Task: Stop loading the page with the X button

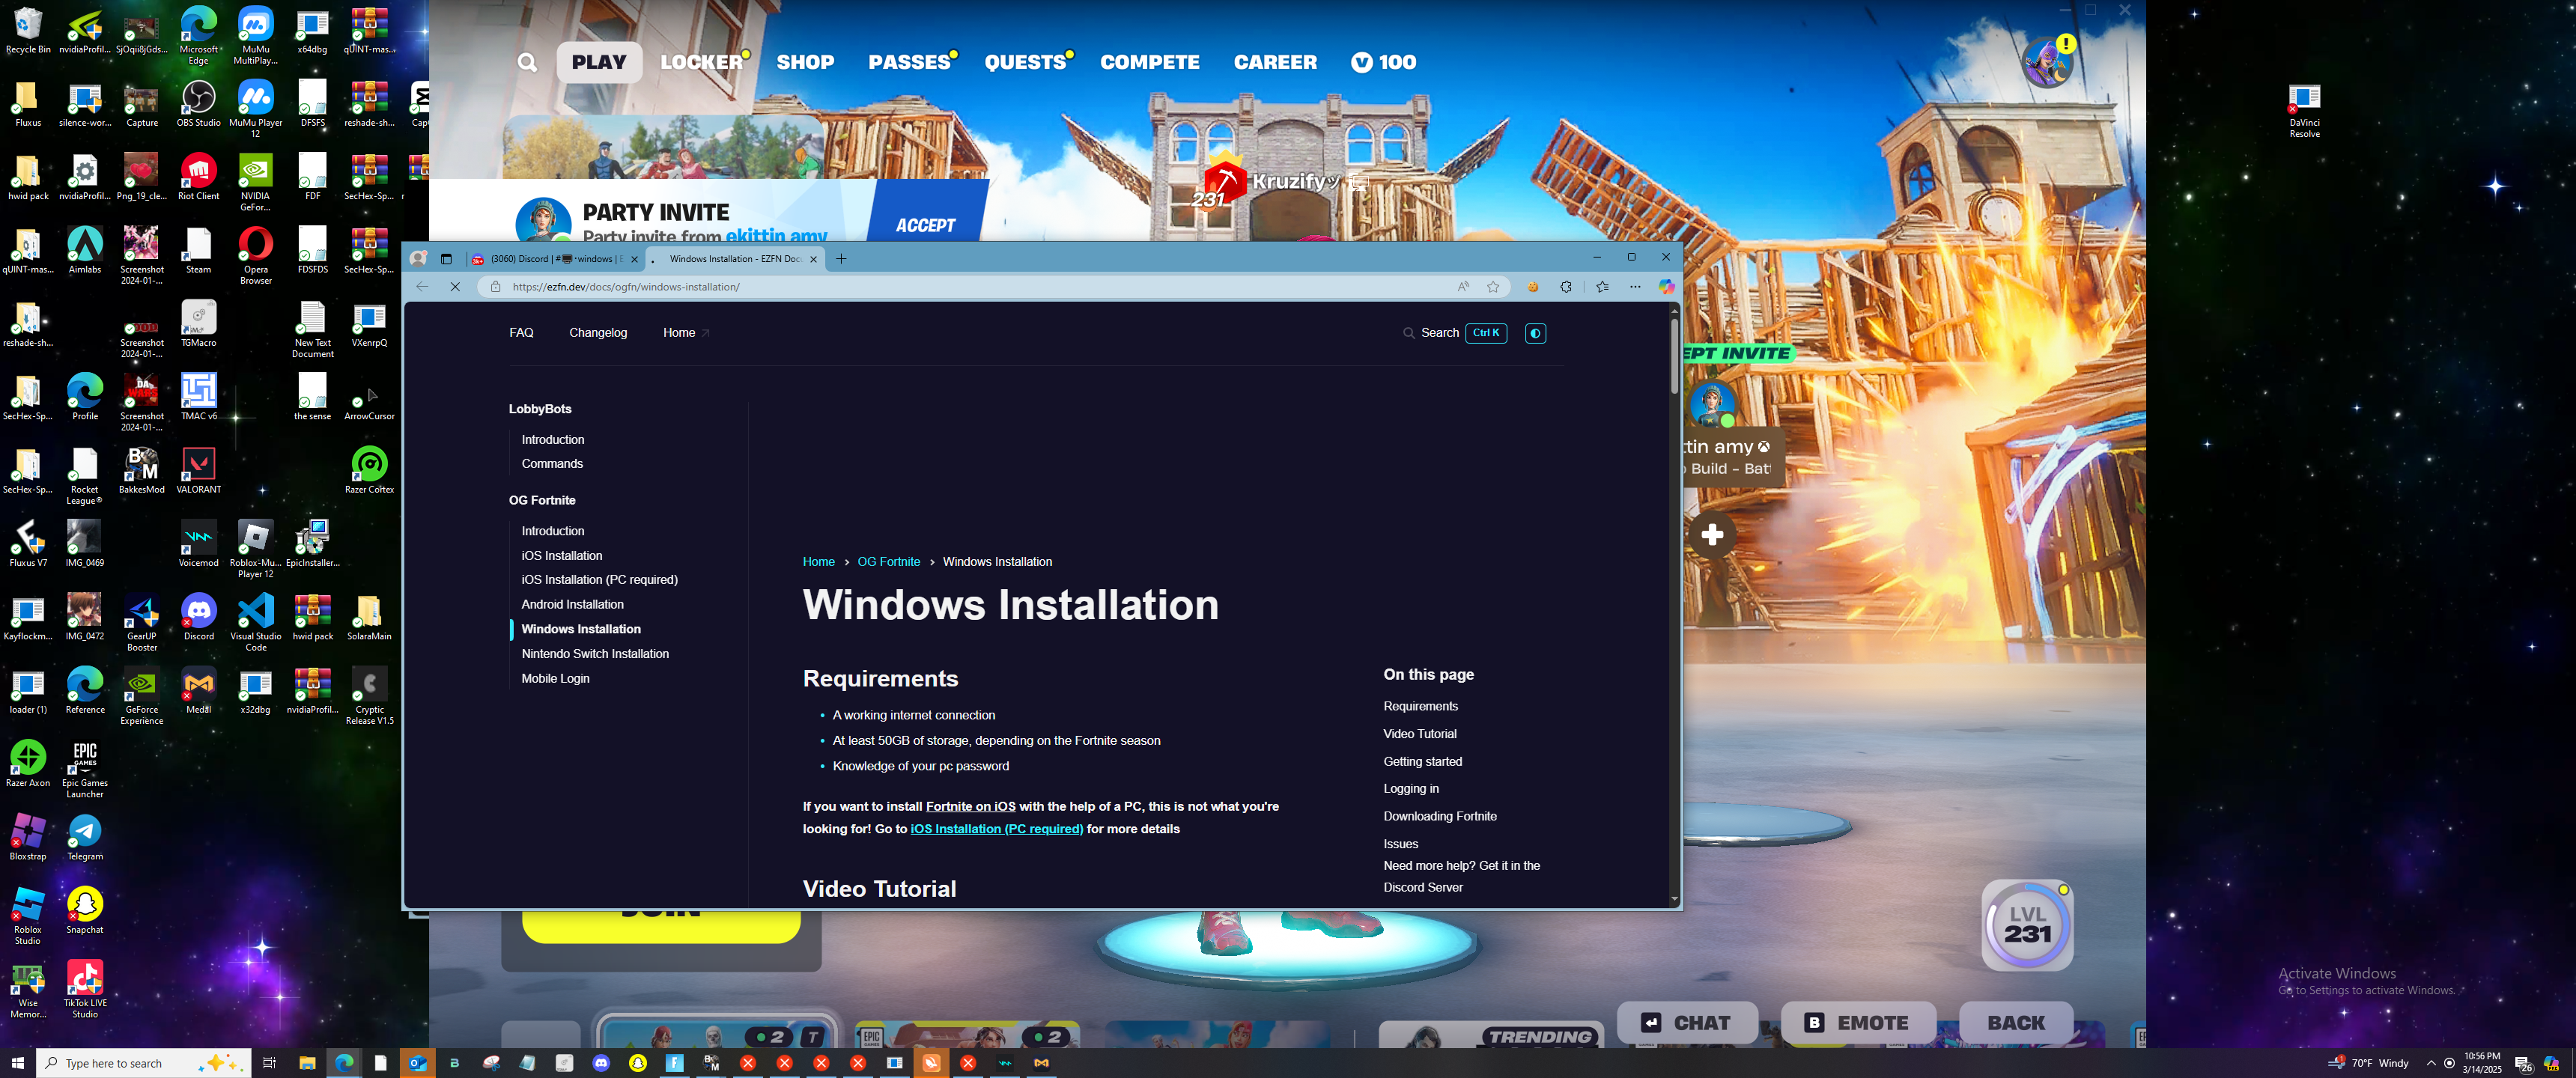Action: tap(455, 287)
